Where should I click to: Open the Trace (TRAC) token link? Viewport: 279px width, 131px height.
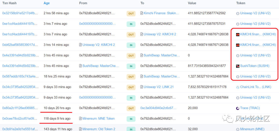click(x=250, y=108)
